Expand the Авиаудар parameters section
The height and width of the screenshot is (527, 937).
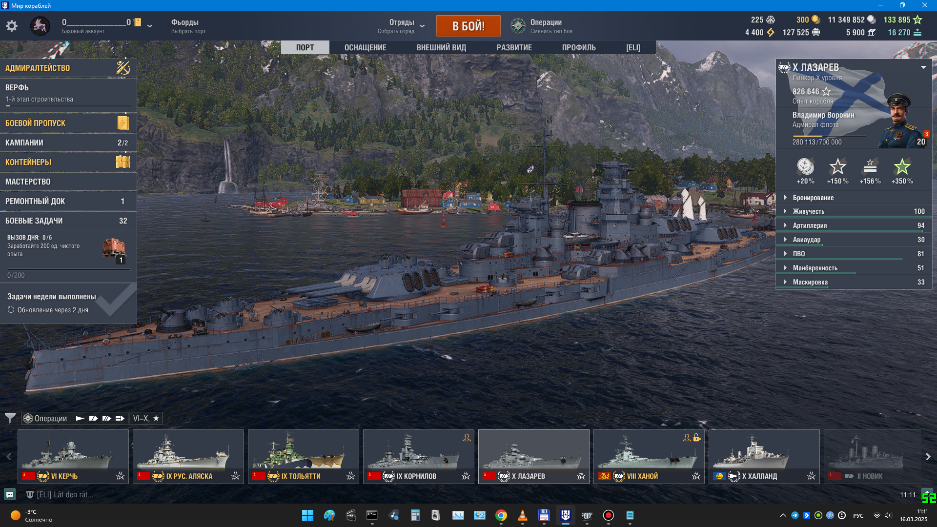click(x=854, y=240)
